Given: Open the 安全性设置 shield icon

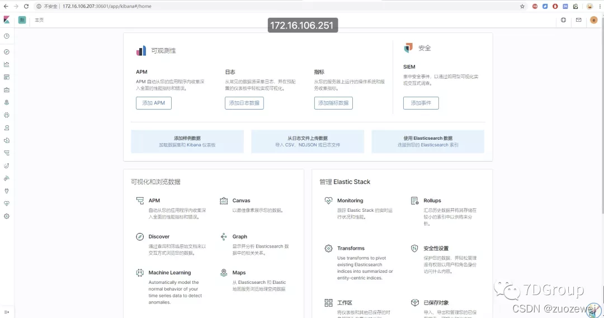Looking at the screenshot, I should point(415,248).
